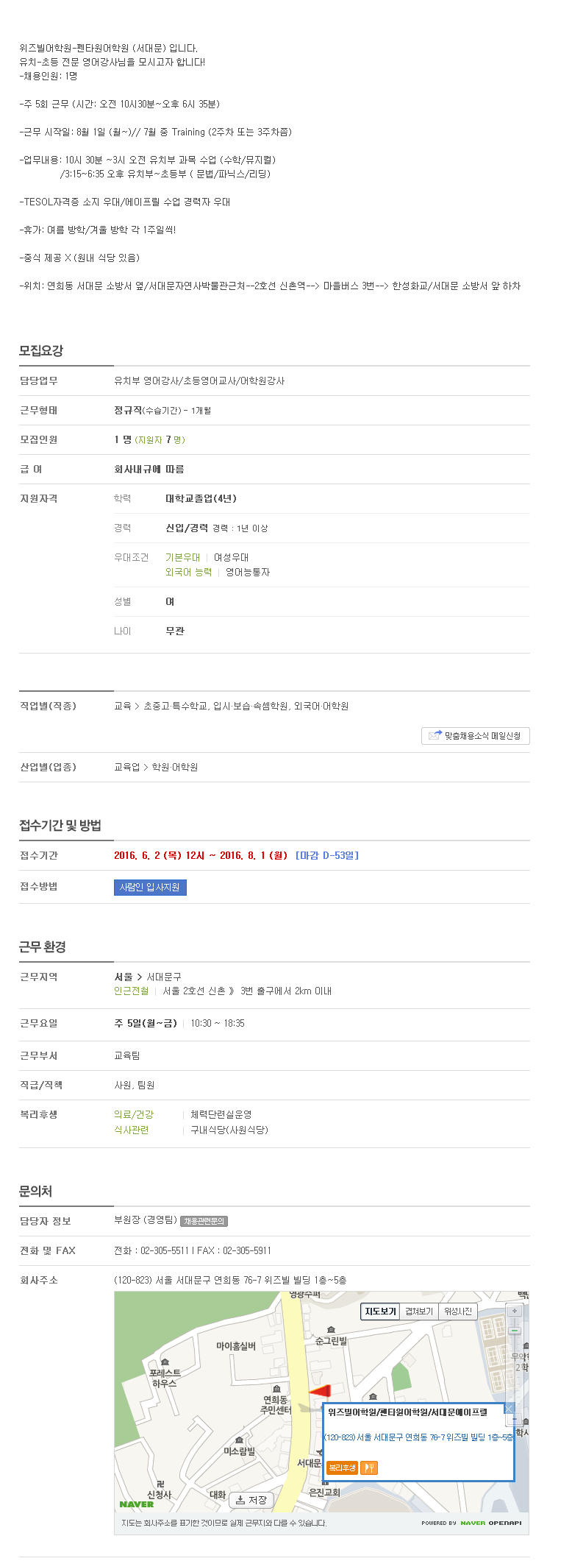Close the map info popup

point(509,1408)
